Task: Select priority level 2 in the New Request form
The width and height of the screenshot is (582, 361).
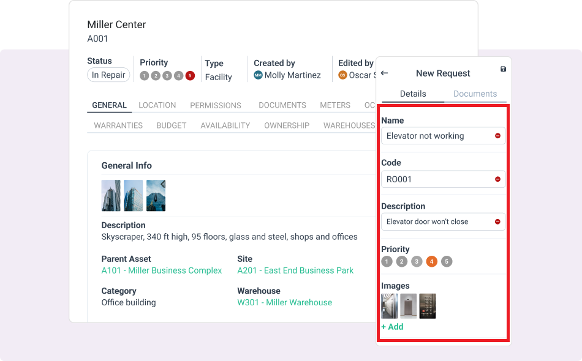Action: 401,261
